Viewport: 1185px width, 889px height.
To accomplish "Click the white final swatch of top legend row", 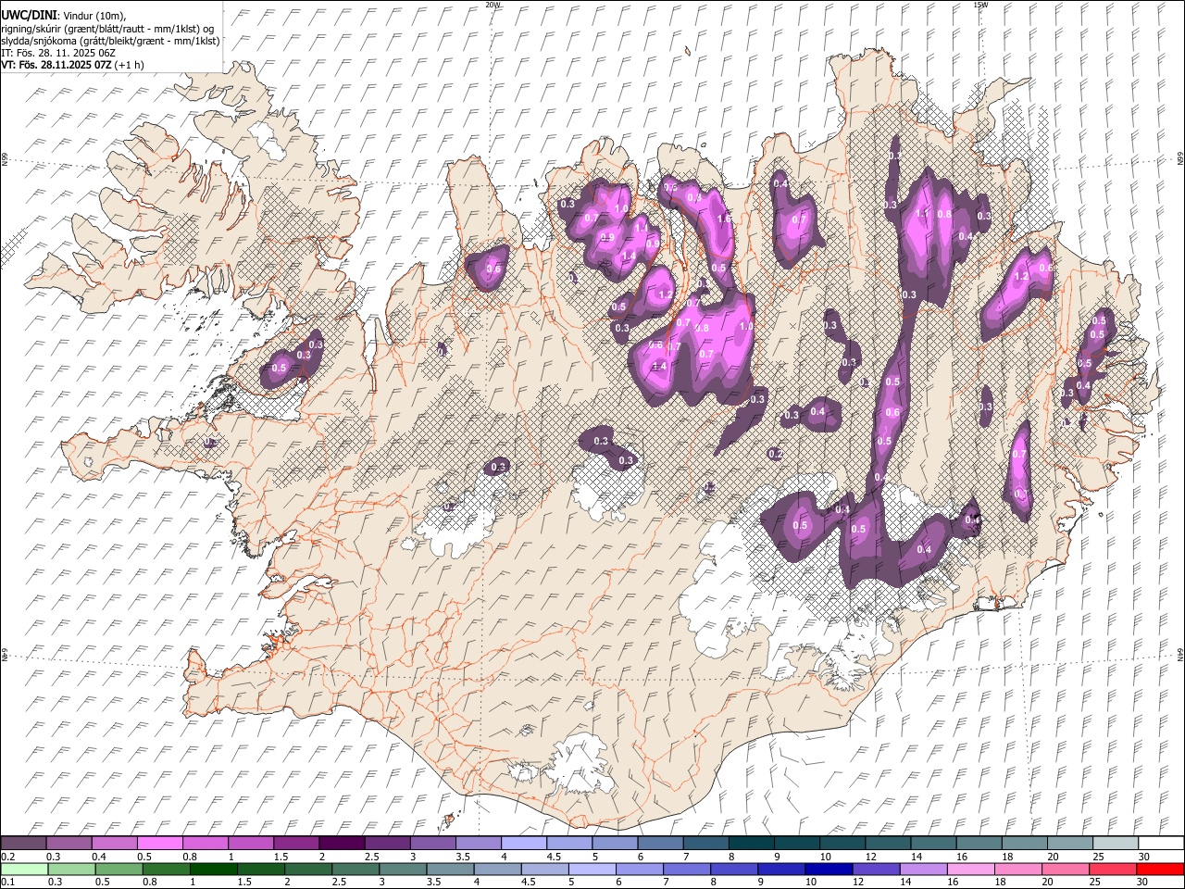I will tap(1160, 844).
